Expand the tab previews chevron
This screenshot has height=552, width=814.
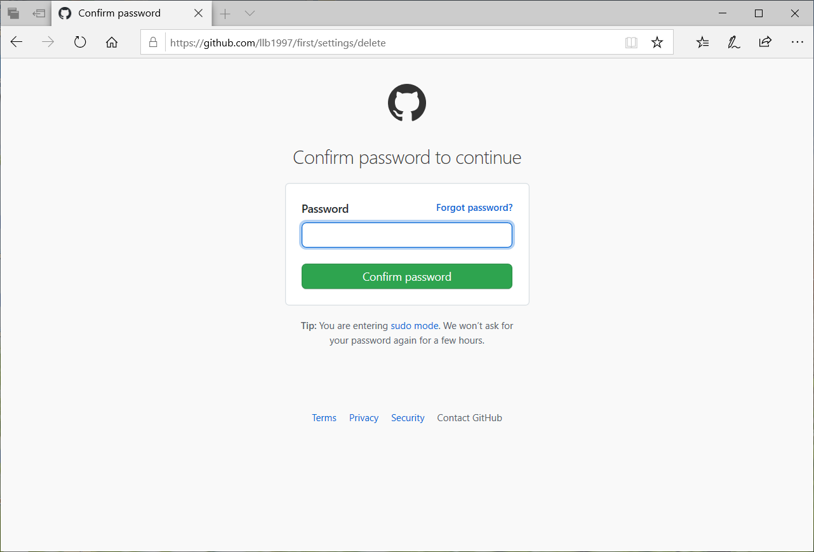point(250,13)
